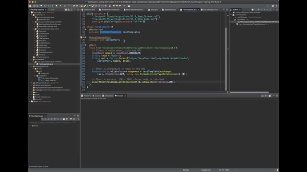Open Package Explorer view menu (three dots)
Viewport: 307px width, 172px height.
(x=71, y=10)
